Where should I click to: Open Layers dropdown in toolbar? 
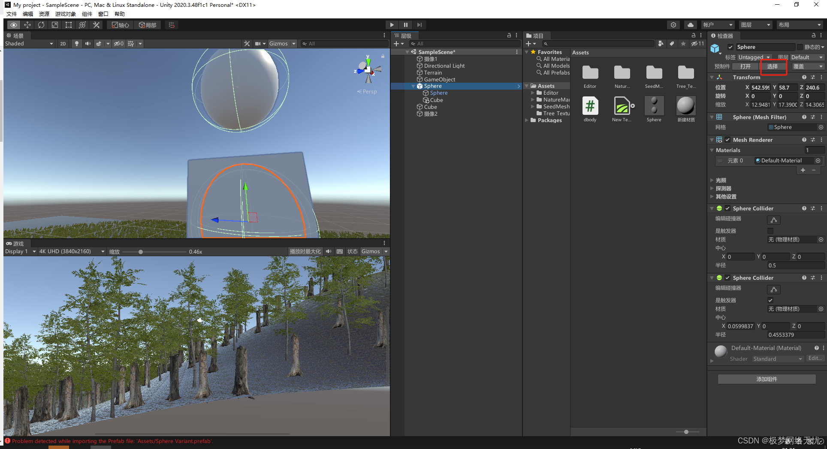tap(756, 25)
